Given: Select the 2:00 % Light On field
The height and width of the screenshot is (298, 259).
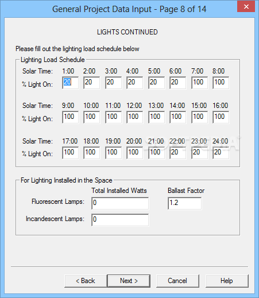Looking at the screenshot, I should pyautogui.click(x=91, y=83).
